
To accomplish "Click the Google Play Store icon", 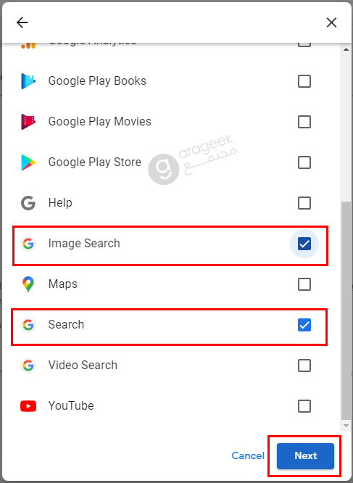I will 28,162.
